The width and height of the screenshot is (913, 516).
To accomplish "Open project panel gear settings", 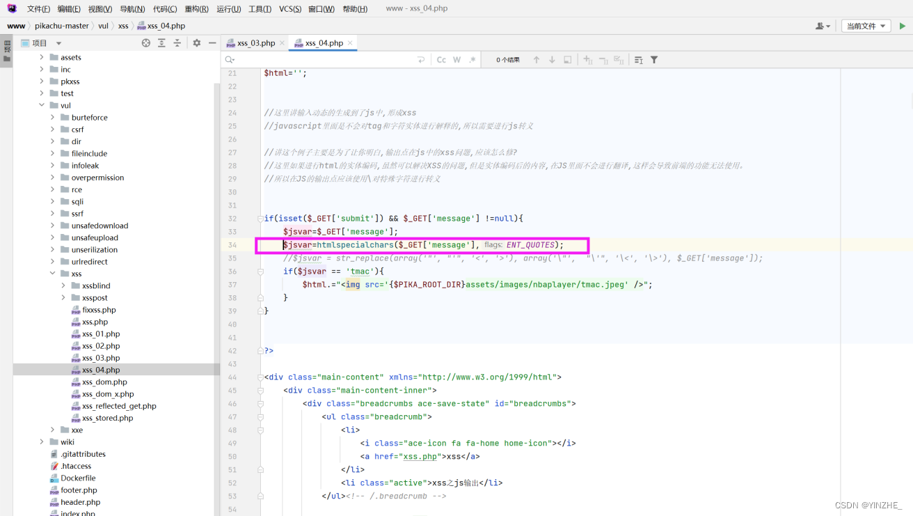I will (x=197, y=43).
